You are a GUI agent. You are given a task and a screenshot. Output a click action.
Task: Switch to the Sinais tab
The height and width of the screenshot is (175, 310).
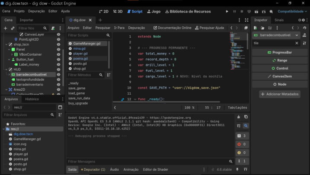[279, 20]
